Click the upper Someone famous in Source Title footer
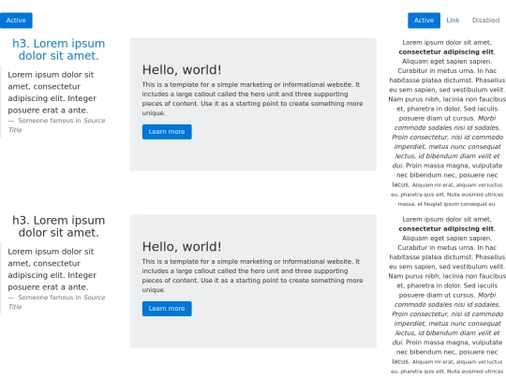Viewport: 506px width, 379px height. click(56, 125)
